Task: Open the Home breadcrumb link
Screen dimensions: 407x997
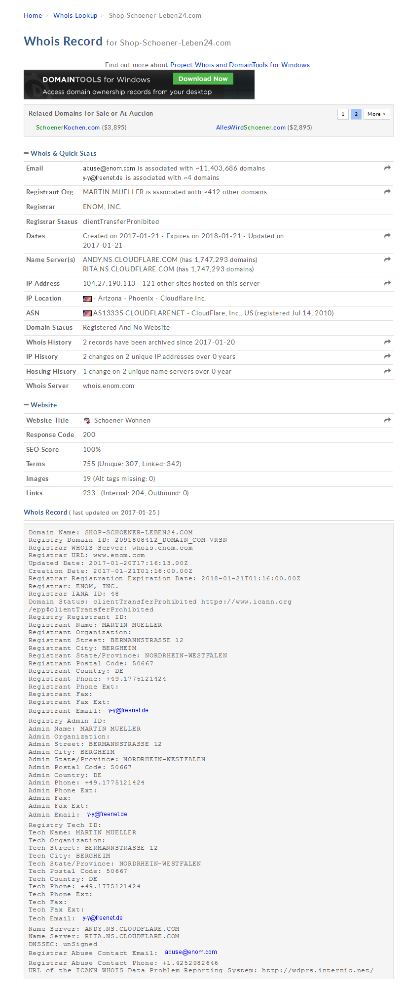Action: (x=33, y=15)
